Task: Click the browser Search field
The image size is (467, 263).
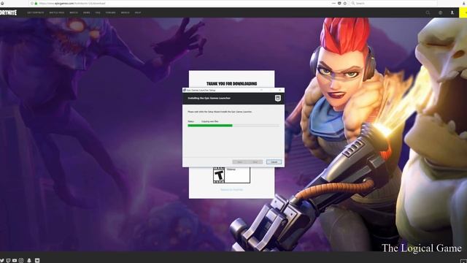Action: pyautogui.click(x=395, y=3)
